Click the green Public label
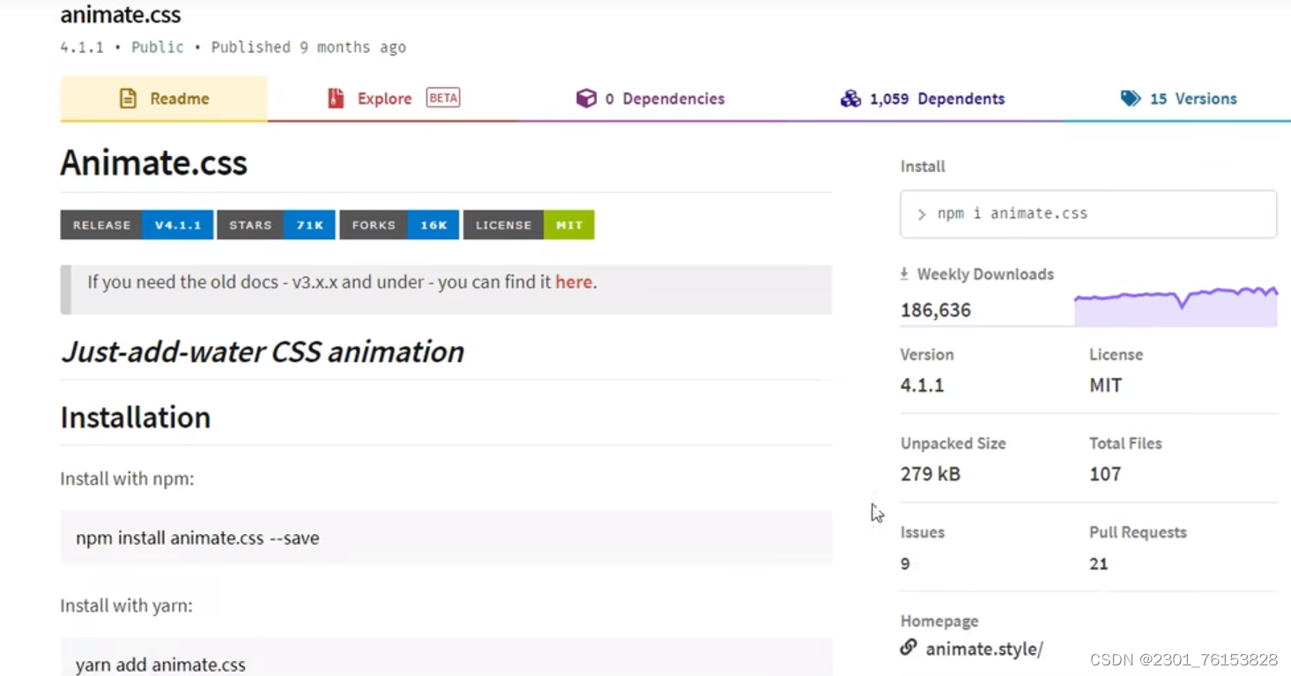1291x676 pixels. point(158,48)
